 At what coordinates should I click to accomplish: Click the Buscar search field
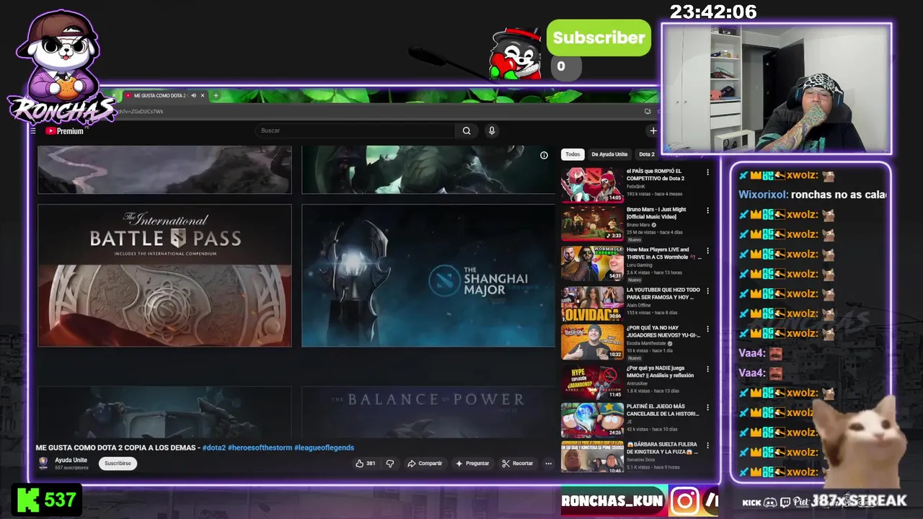coord(356,130)
